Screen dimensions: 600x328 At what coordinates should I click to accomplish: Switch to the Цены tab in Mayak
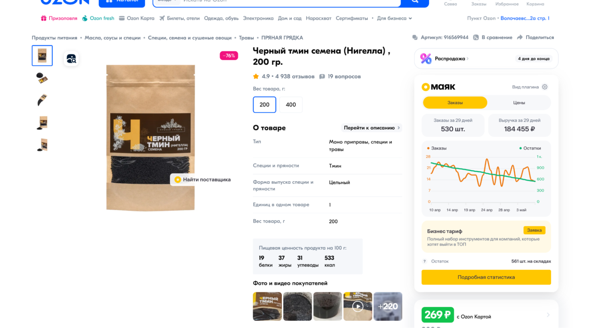(519, 103)
